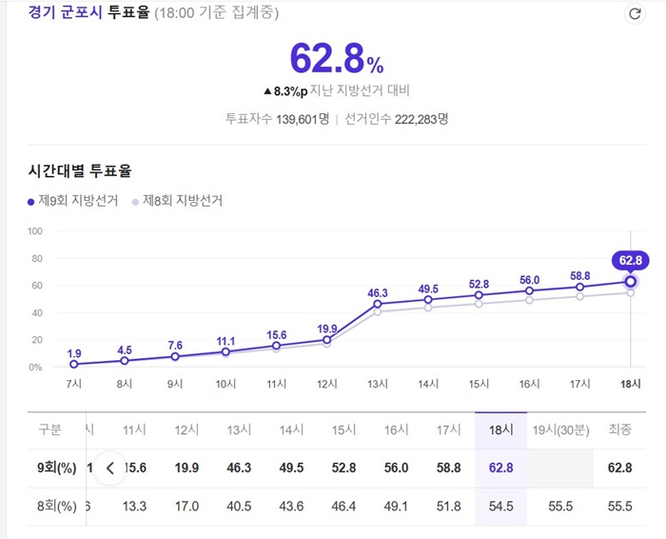Select the 12시 column header
The height and width of the screenshot is (539, 666).
pos(186,430)
